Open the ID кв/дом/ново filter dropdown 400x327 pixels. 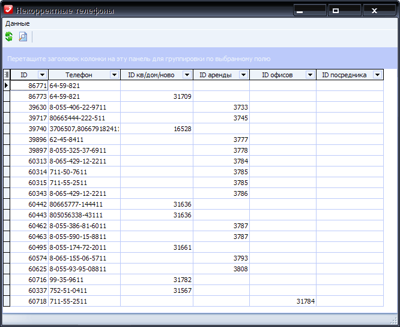point(187,75)
